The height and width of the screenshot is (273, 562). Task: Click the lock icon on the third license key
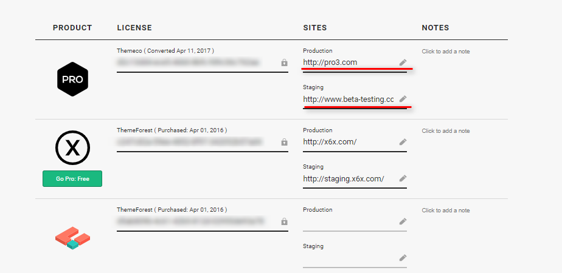[284, 221]
